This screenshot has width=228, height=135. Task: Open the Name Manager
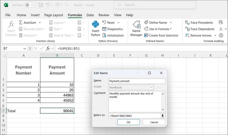click(136, 28)
